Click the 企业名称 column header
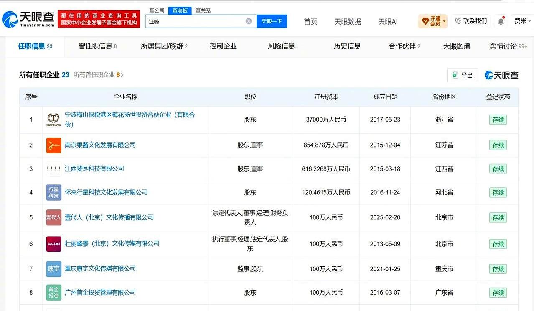Viewport: 534px width, 311px height. [125, 97]
